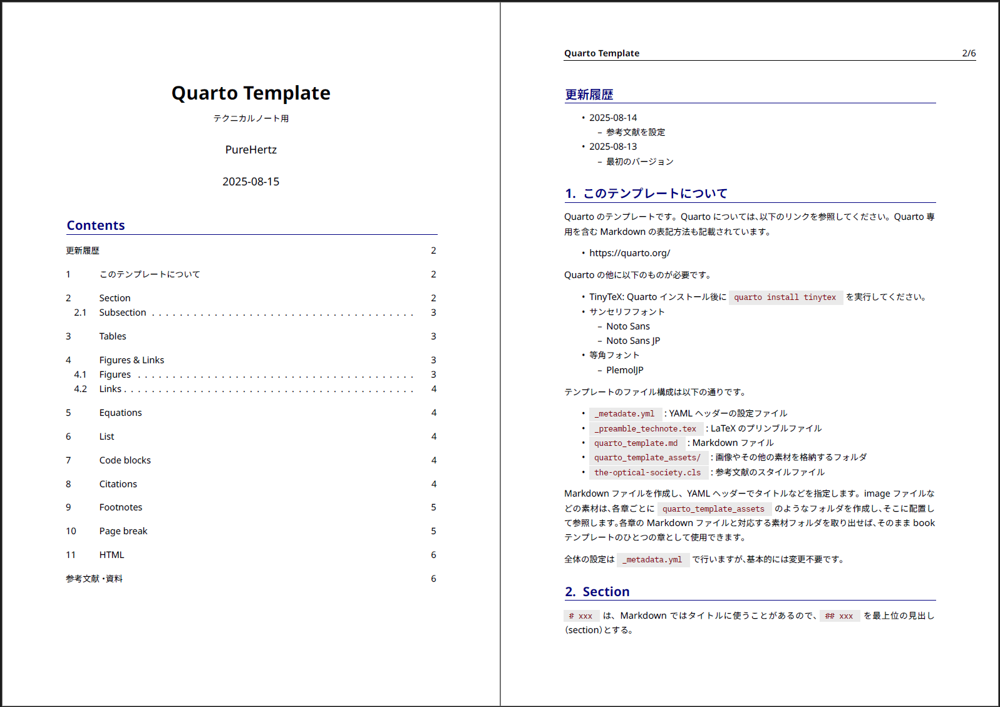This screenshot has height=707, width=1000.
Task: Click the サンセリフフォント bullet
Action: [x=627, y=312]
